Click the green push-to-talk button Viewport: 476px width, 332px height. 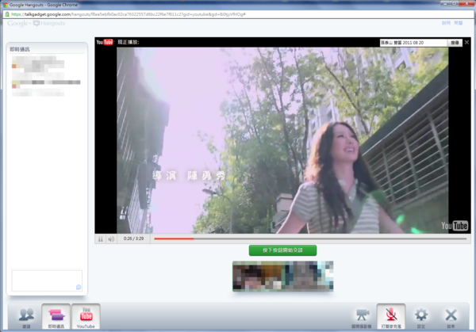(282, 250)
